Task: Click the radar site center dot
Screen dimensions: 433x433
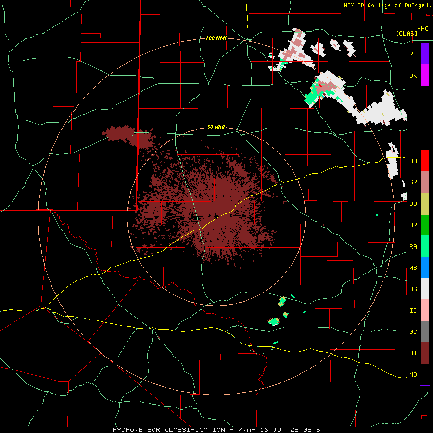Action: (216, 216)
